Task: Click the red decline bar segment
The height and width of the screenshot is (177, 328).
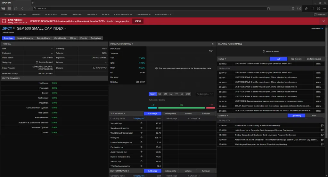Action: click(210, 108)
